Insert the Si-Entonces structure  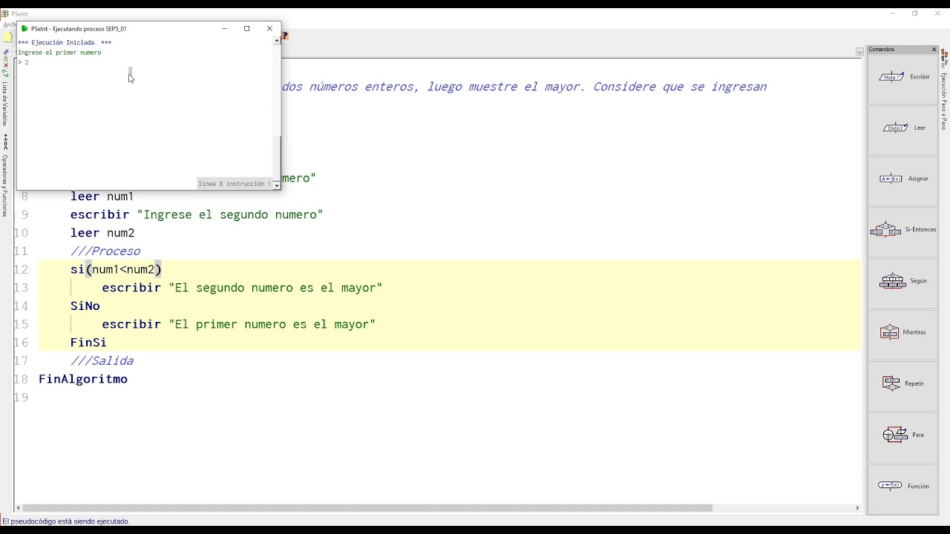click(903, 230)
